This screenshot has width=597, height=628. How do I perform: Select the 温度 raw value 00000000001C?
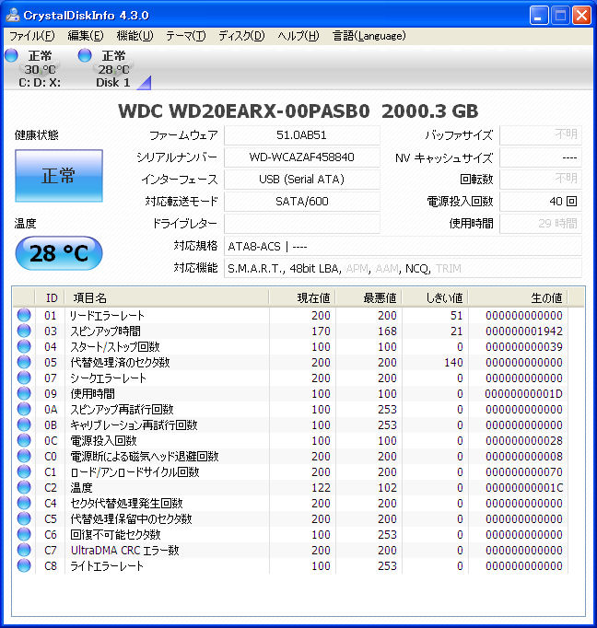(524, 488)
